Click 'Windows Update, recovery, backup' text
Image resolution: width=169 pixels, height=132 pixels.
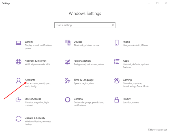[x=38, y=123]
